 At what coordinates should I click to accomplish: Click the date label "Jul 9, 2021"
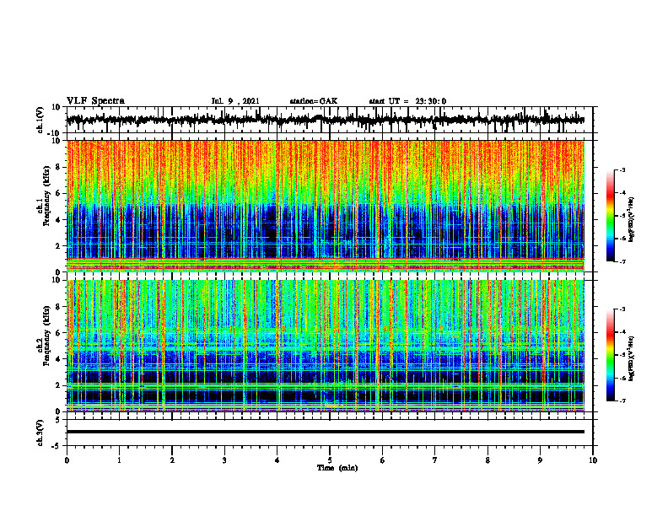pos(235,101)
